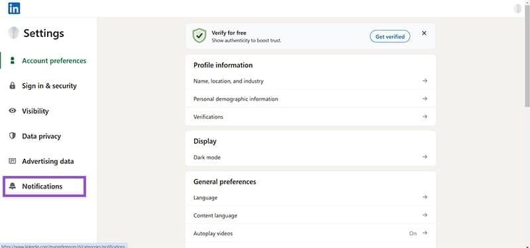Click the Account preferences person icon
530x248 pixels.
[x=13, y=61]
